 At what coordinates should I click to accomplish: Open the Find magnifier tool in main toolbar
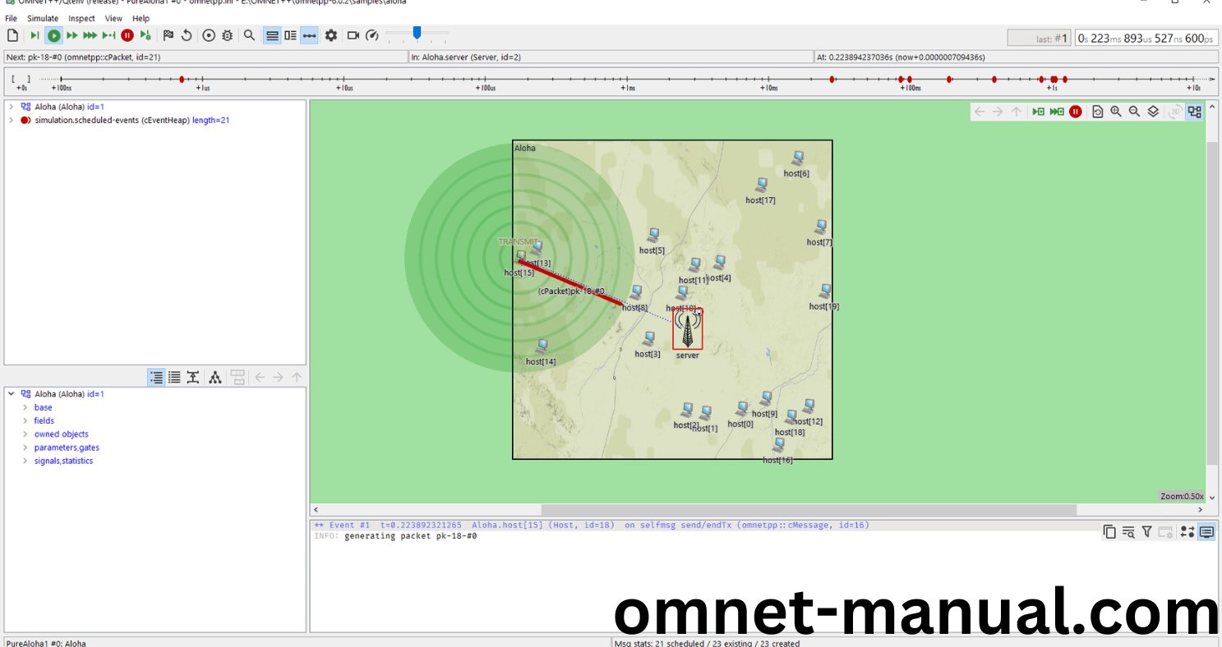tap(249, 35)
